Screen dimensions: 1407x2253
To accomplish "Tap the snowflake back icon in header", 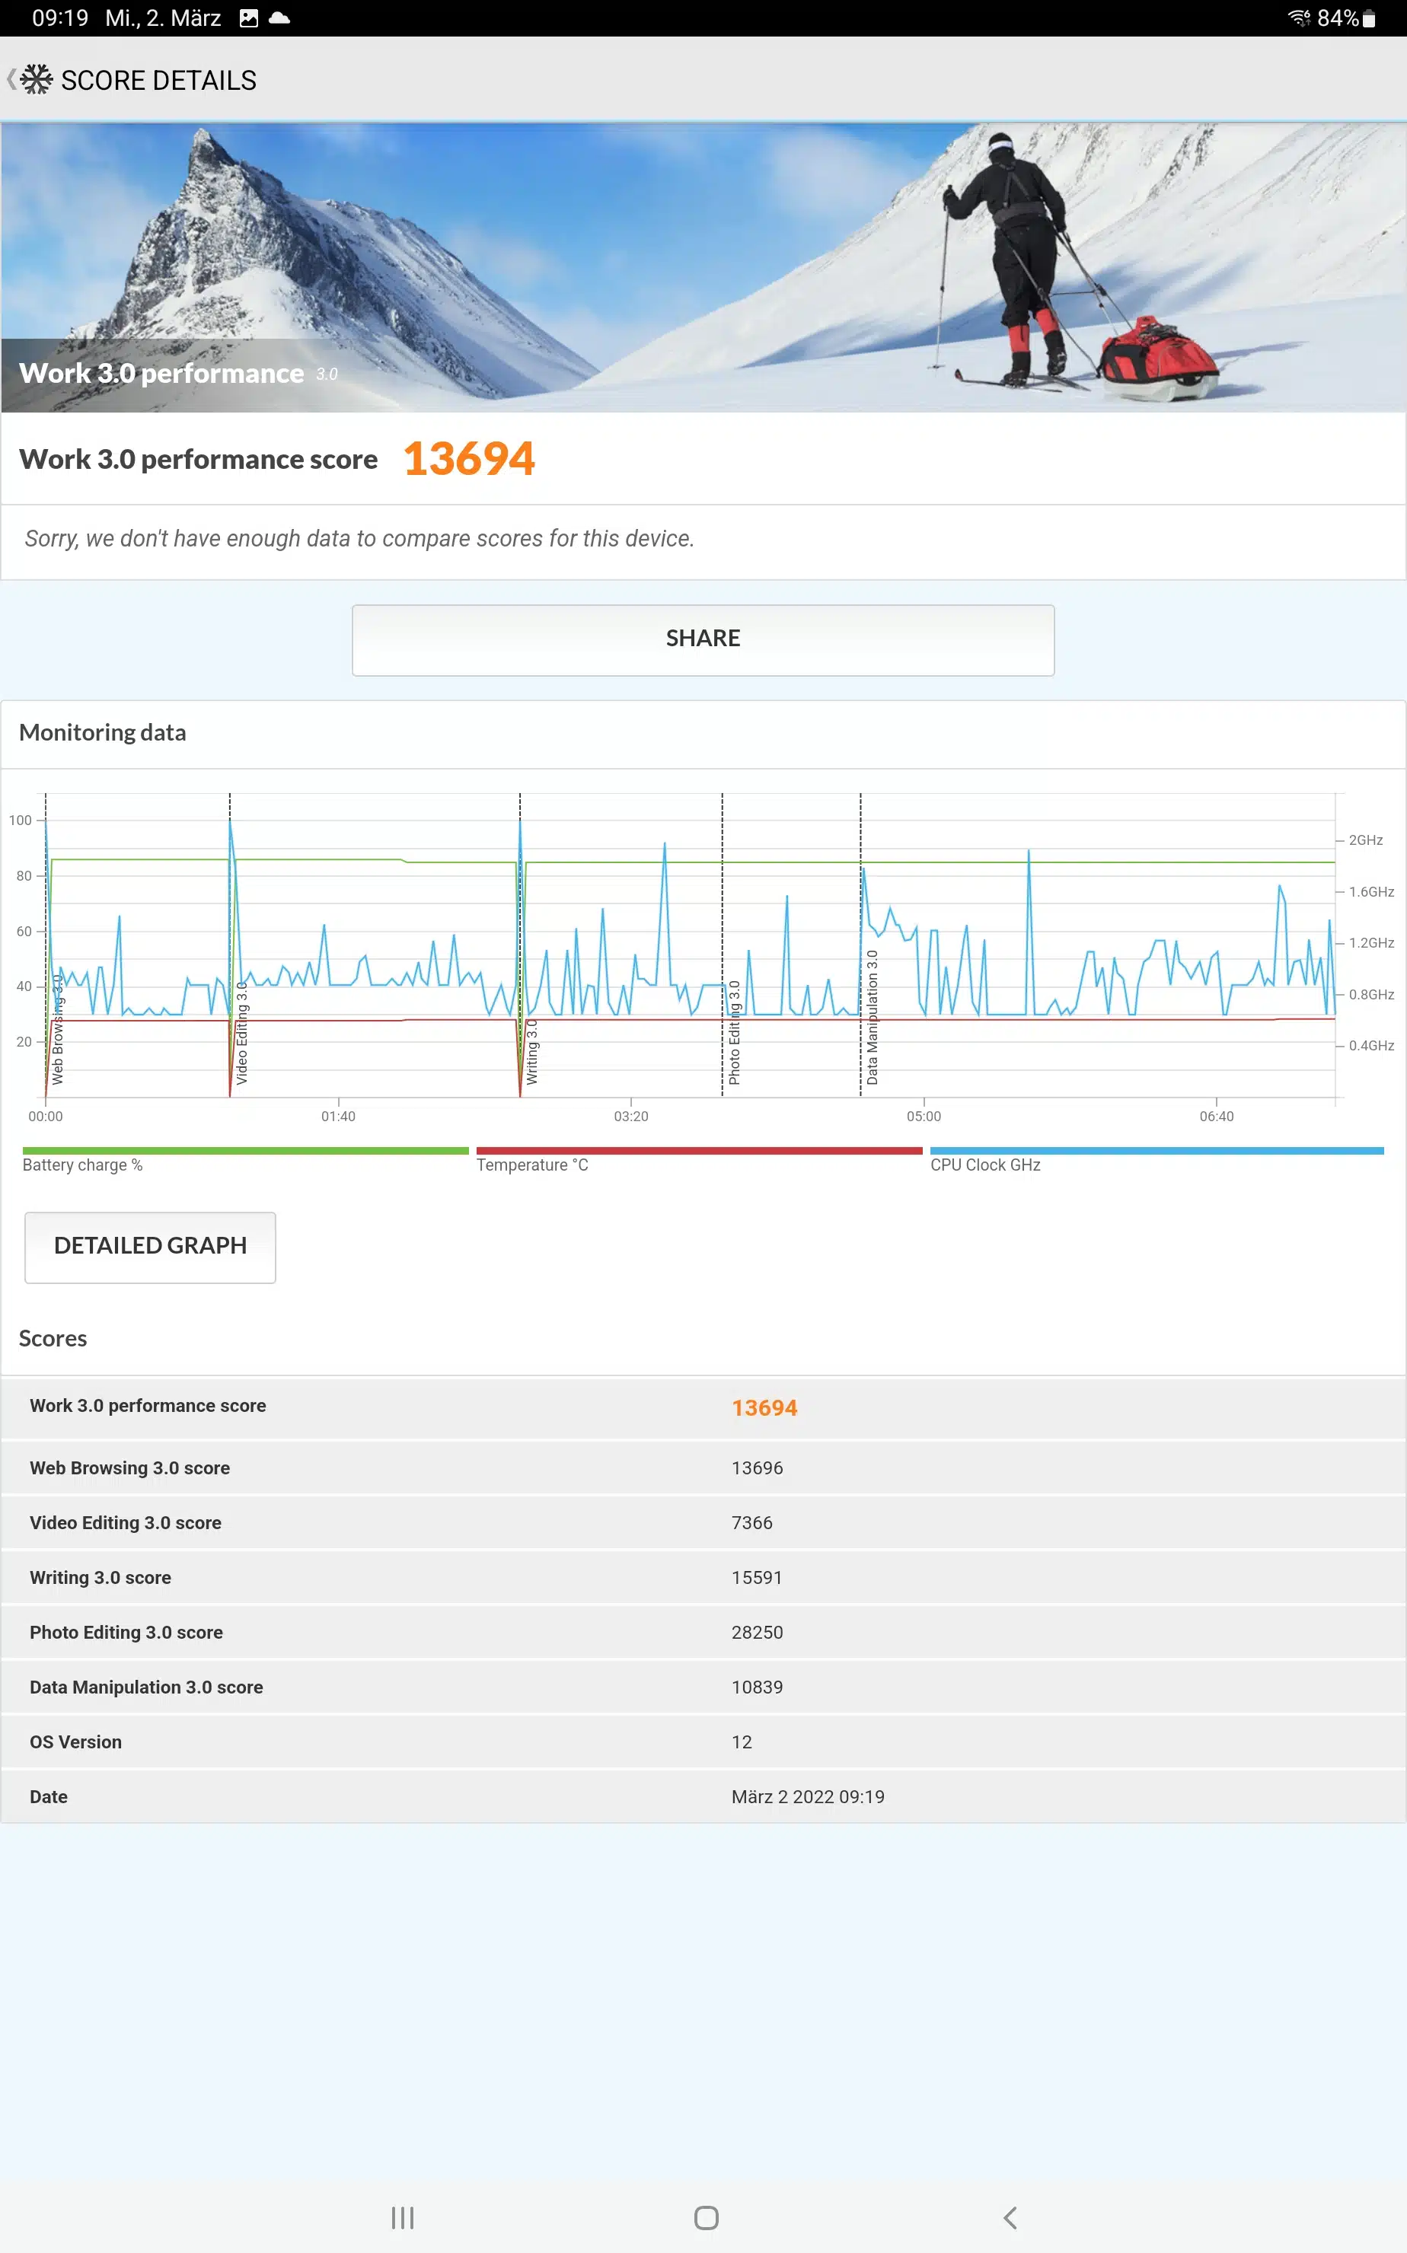I will (33, 80).
